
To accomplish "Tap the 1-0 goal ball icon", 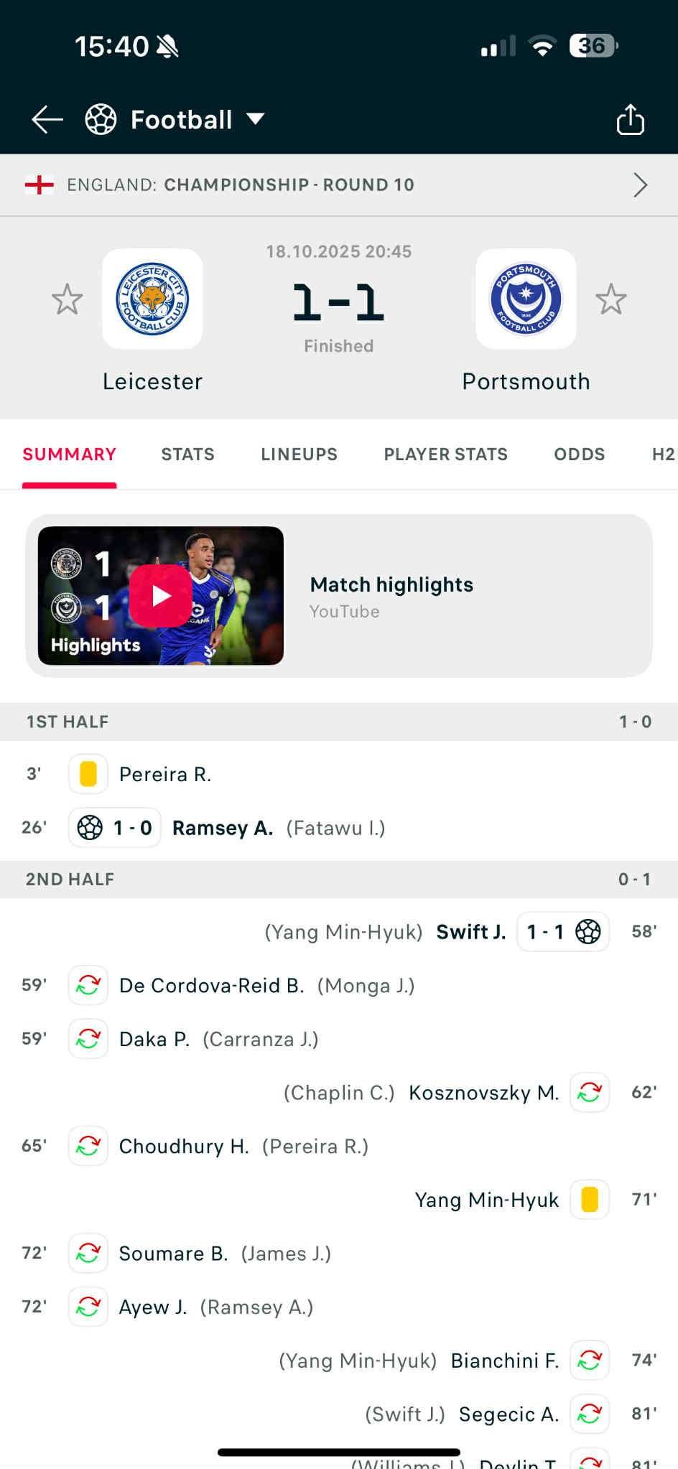I will (x=90, y=828).
